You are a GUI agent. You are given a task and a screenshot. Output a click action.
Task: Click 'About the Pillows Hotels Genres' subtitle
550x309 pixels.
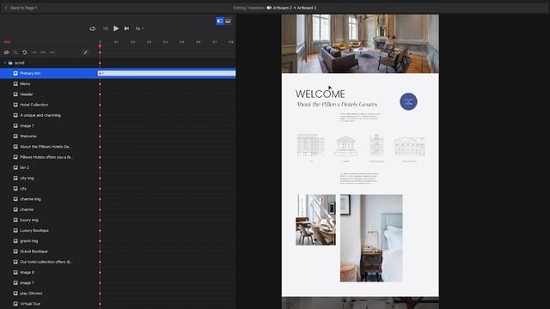pyautogui.click(x=337, y=105)
